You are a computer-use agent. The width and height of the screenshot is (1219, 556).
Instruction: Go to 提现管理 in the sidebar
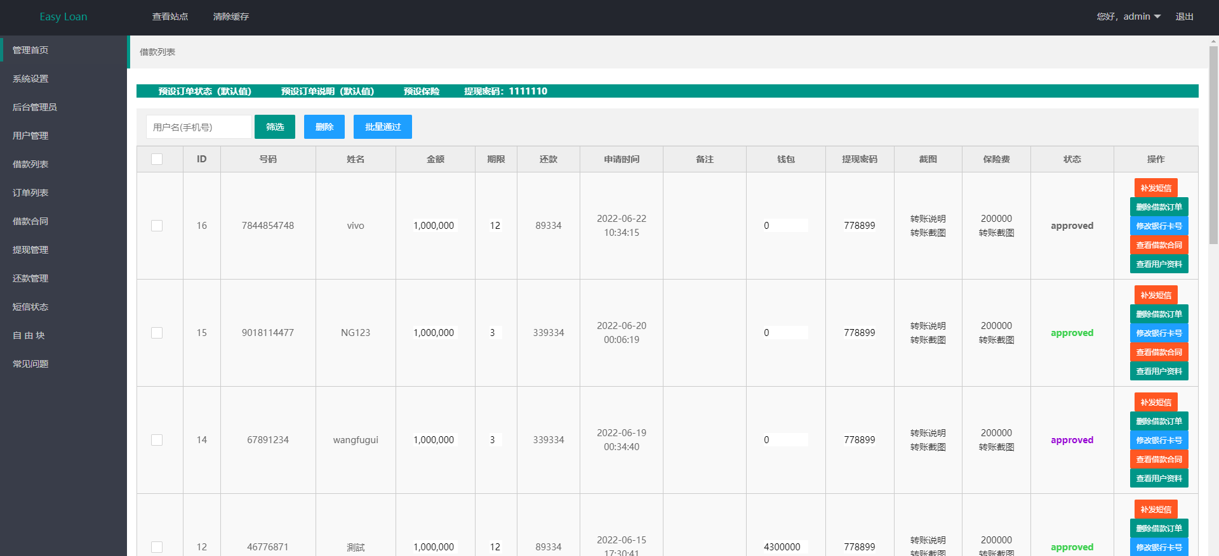tap(30, 250)
